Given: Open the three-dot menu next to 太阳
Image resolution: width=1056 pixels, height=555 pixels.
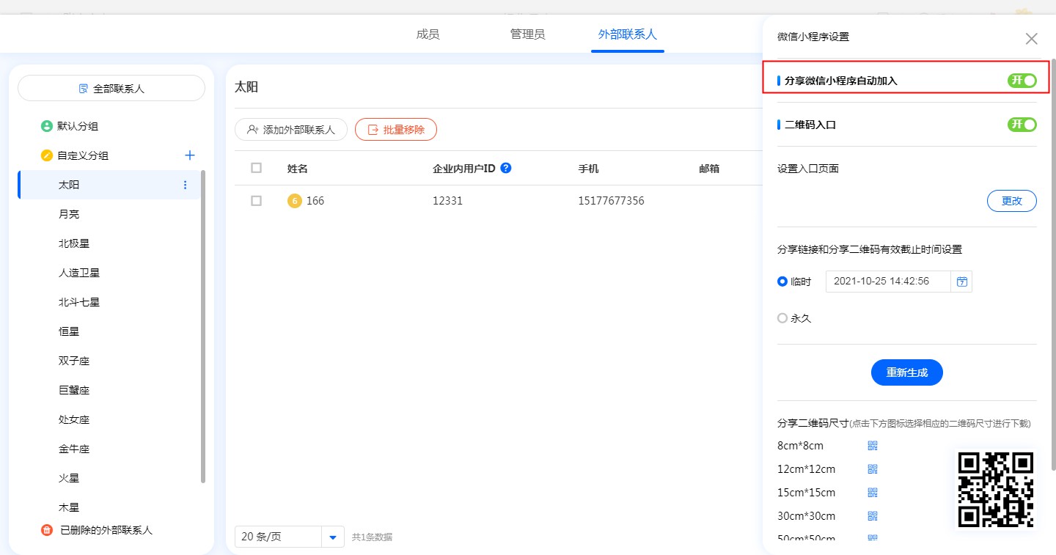Looking at the screenshot, I should coord(185,185).
